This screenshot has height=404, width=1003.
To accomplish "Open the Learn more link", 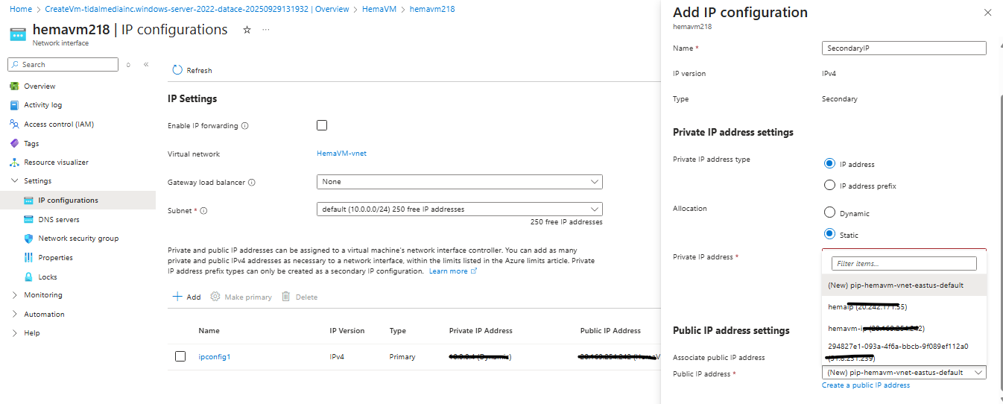I will pyautogui.click(x=452, y=271).
